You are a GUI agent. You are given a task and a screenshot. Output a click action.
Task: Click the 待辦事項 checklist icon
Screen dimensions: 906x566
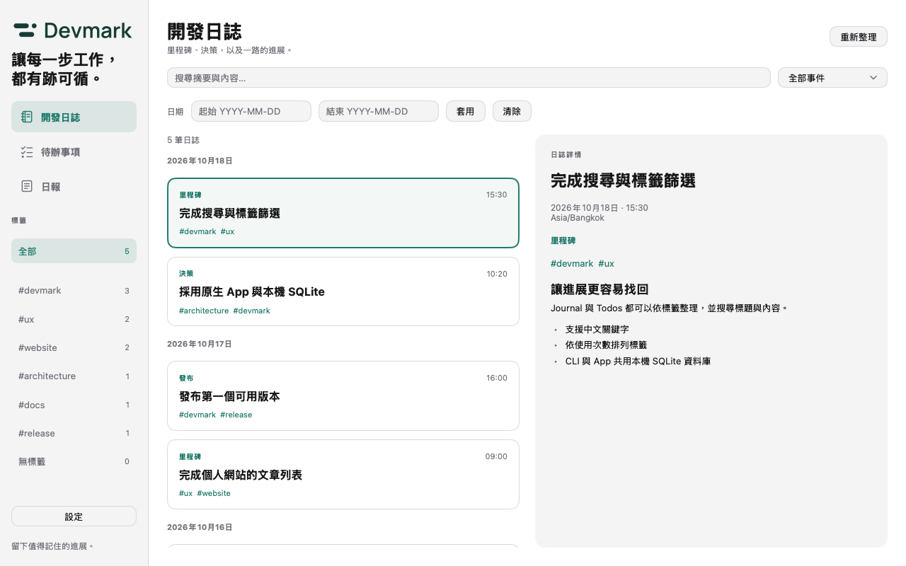pos(27,151)
